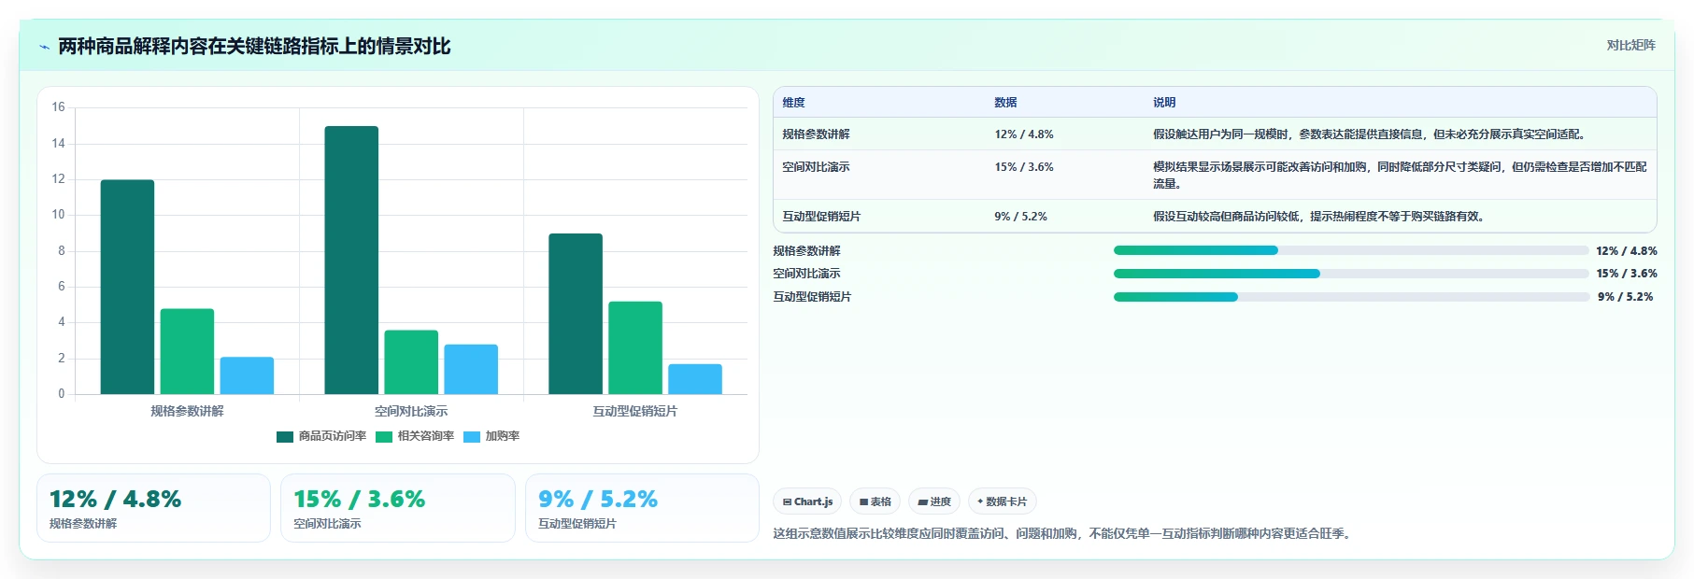
Task: Click the description starting 假设互动较高但商品访问较低
Action: click(x=1321, y=217)
